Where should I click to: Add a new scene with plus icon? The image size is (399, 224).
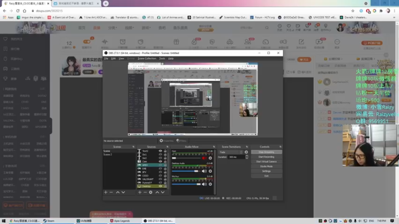tap(106, 192)
